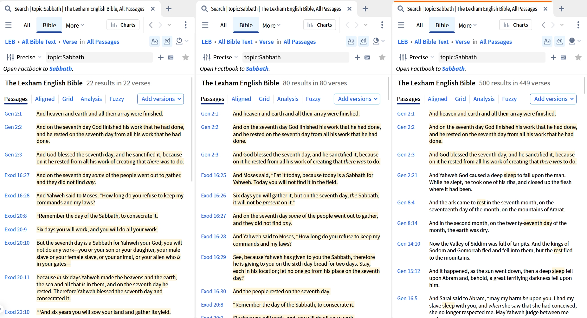Viewport: 587px width, 318px height.
Task: Open the hamburger menu in the left panel
Action: coord(9,25)
